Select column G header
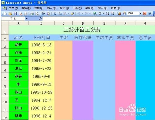This screenshot has width=155, height=120. [145, 23]
